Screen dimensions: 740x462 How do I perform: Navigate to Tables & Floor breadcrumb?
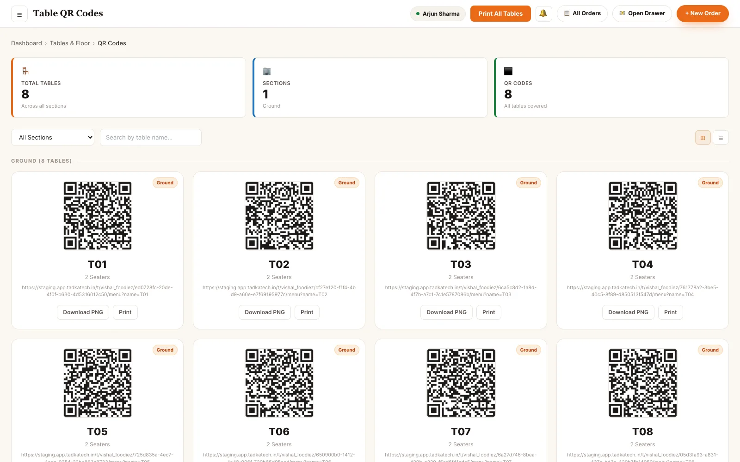point(70,43)
